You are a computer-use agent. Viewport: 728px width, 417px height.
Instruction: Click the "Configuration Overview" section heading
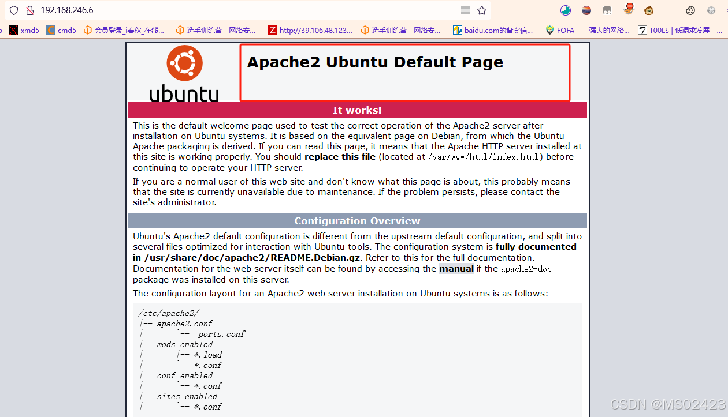tap(357, 221)
